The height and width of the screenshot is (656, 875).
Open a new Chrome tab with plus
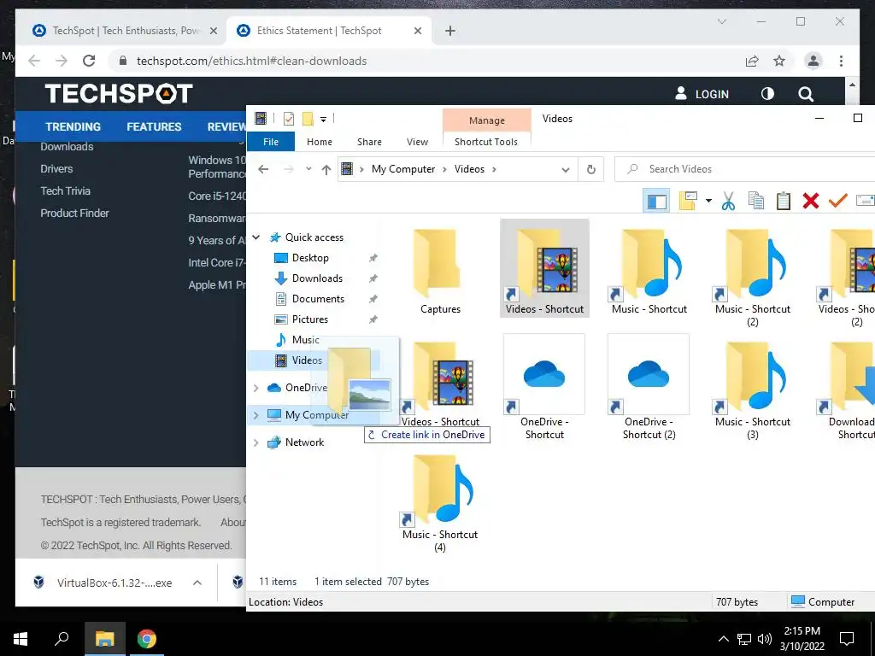pyautogui.click(x=450, y=31)
